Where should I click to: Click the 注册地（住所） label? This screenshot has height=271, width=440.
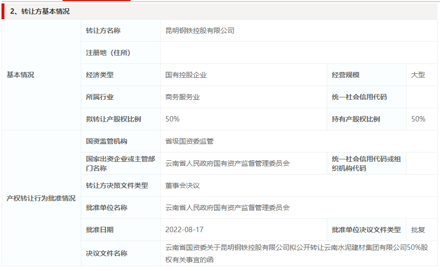[108, 53]
